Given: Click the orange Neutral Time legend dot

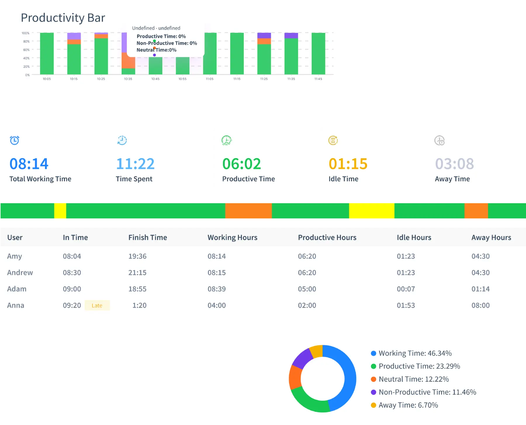Looking at the screenshot, I should point(373,379).
